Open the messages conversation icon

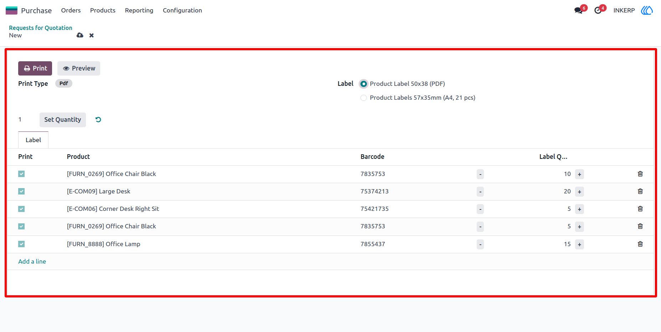pos(578,10)
